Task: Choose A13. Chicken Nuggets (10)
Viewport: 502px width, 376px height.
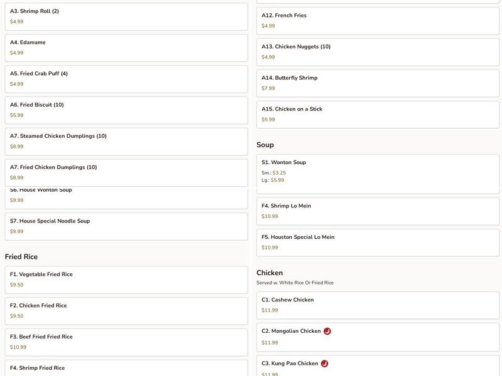Action: [378, 52]
